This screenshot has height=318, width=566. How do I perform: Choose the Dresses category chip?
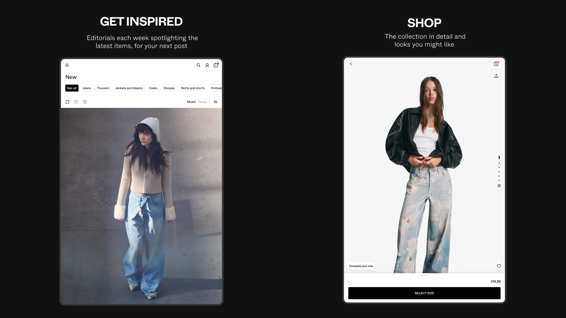coord(169,88)
